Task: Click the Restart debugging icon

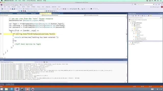Action: pos(65,9)
